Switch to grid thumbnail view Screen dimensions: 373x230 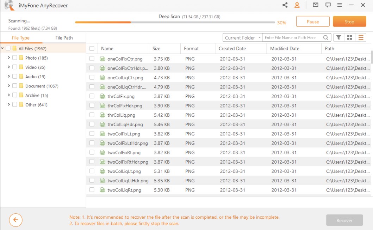coord(349,37)
